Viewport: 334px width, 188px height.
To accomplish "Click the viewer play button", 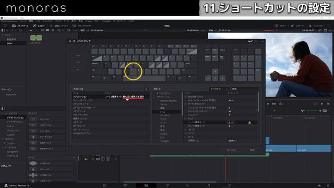I will 268,104.
